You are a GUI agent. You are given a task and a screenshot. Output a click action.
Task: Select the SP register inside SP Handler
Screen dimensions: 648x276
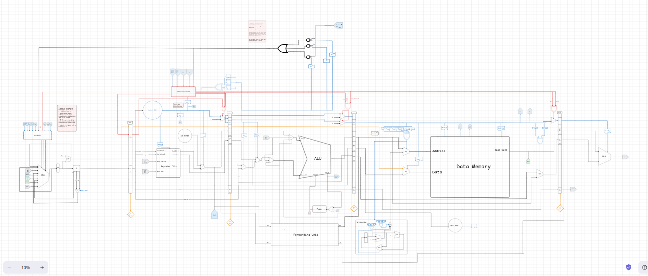coord(366,237)
